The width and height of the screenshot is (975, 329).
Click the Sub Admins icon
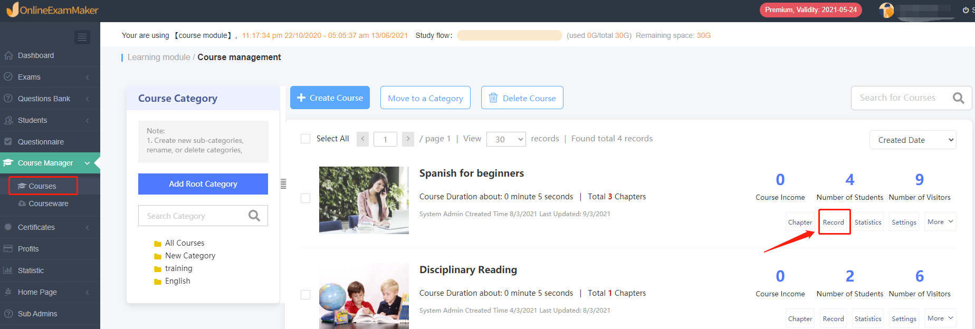click(8, 314)
